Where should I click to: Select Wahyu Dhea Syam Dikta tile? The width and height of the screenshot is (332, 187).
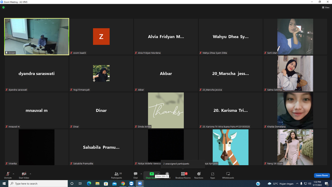point(230,36)
